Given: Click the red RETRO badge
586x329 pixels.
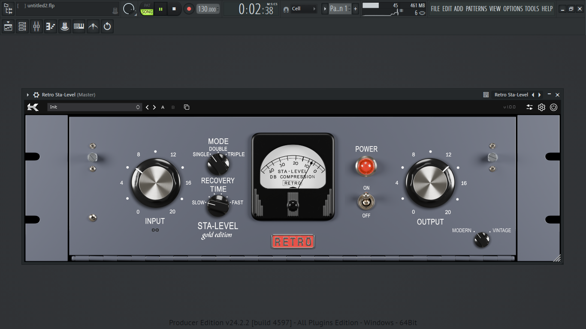Looking at the screenshot, I should [293, 242].
